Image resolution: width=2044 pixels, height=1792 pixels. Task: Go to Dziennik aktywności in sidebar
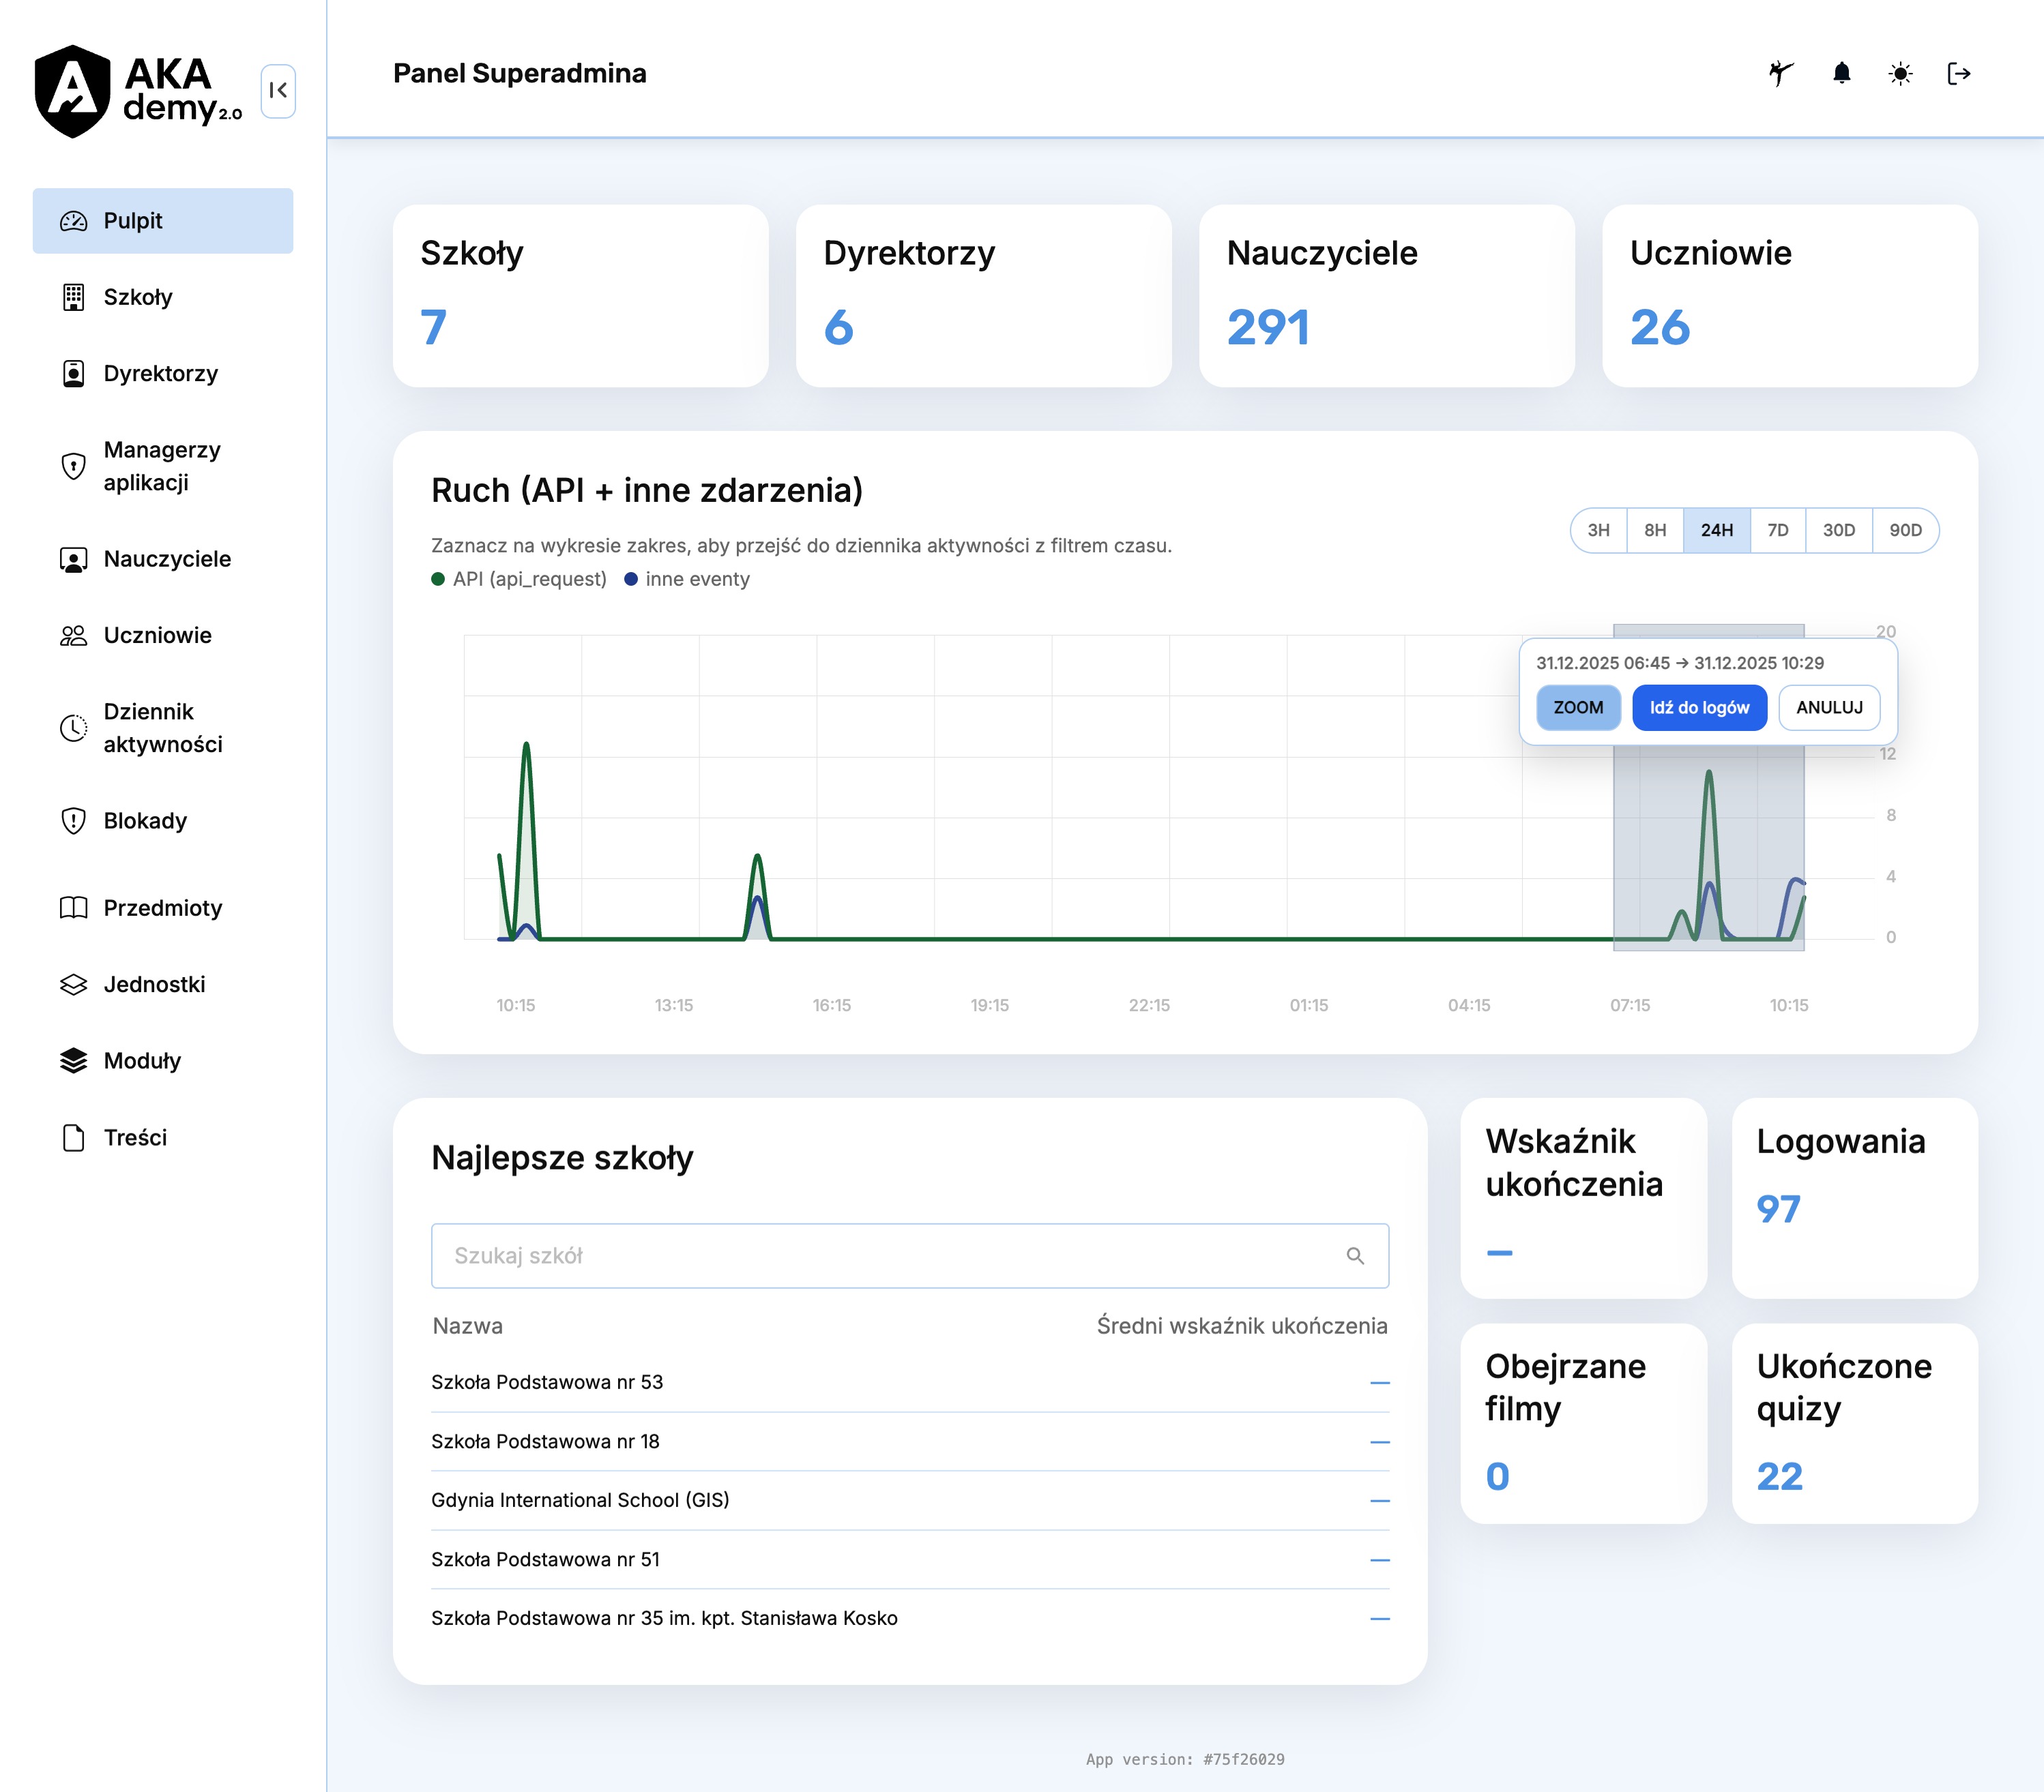click(162, 728)
